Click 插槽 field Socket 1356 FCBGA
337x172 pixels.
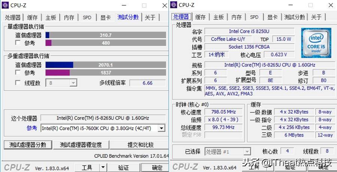pyautogui.click(x=249, y=47)
